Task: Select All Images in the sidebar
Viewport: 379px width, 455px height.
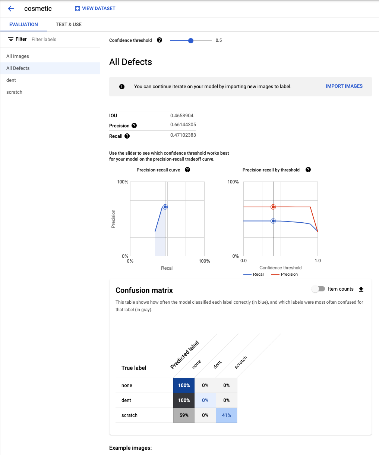Action: (x=18, y=56)
